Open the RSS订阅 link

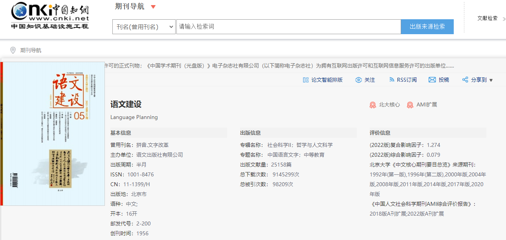407,80
